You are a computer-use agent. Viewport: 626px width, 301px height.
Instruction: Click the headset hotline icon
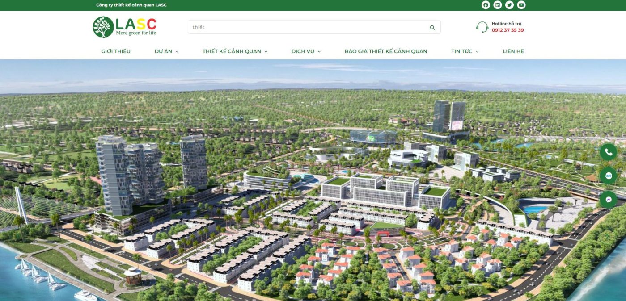(x=482, y=27)
